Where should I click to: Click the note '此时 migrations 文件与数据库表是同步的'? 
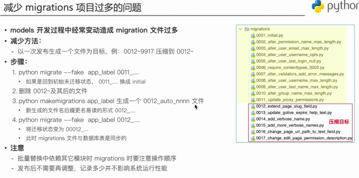pos(76,138)
